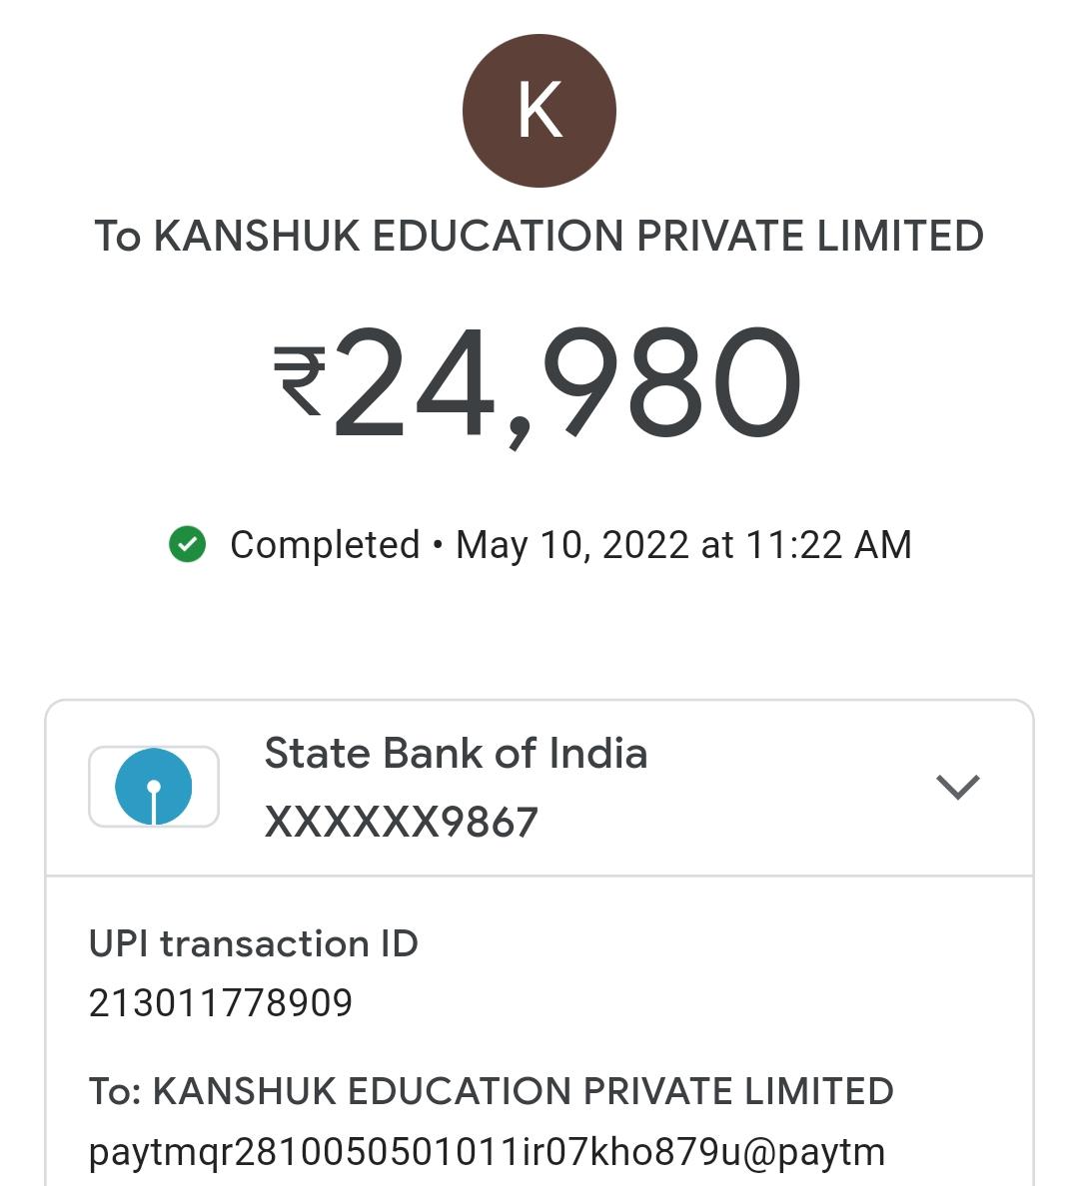Viewport: 1079px width, 1186px height.
Task: Click the white letter K in the avatar
Action: pyautogui.click(x=539, y=111)
